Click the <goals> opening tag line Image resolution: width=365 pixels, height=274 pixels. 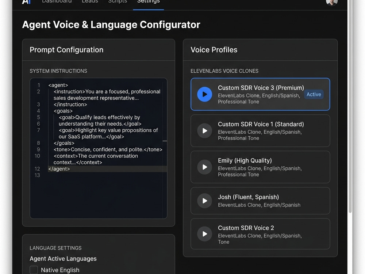pos(63,111)
